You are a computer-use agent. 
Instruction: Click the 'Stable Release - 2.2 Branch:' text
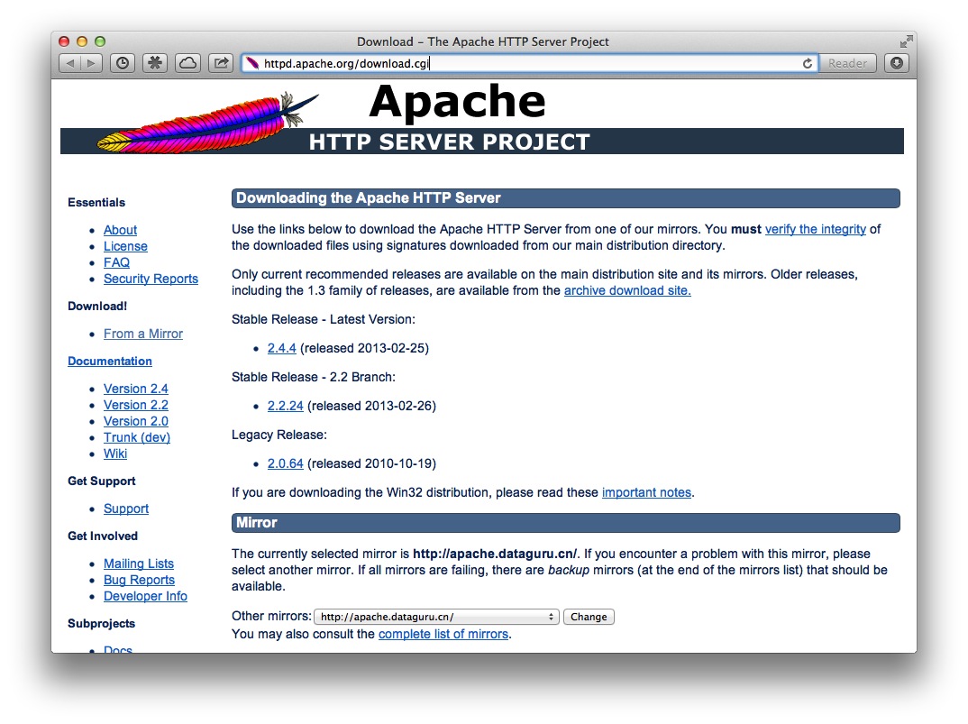pos(314,377)
